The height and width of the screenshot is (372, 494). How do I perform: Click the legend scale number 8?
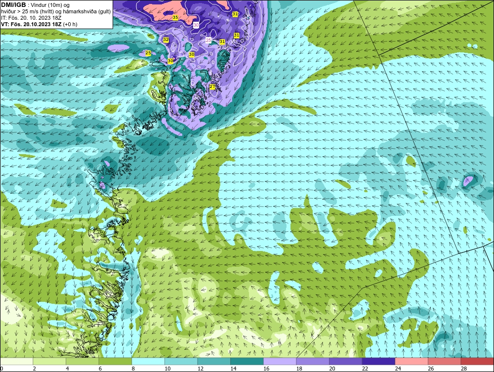(133, 369)
